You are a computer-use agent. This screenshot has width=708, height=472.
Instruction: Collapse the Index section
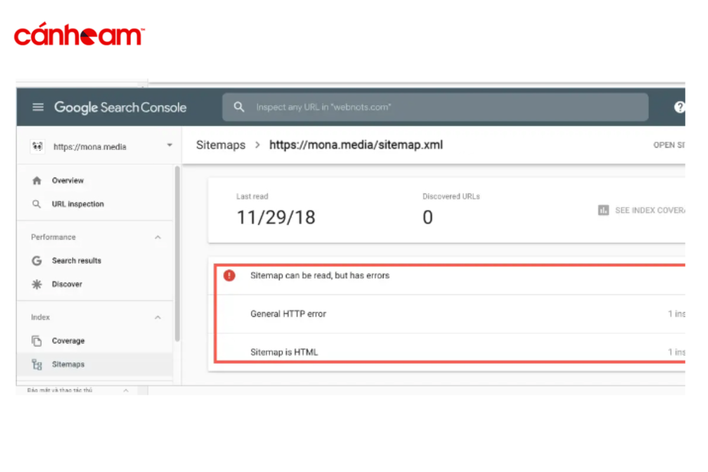(x=158, y=317)
